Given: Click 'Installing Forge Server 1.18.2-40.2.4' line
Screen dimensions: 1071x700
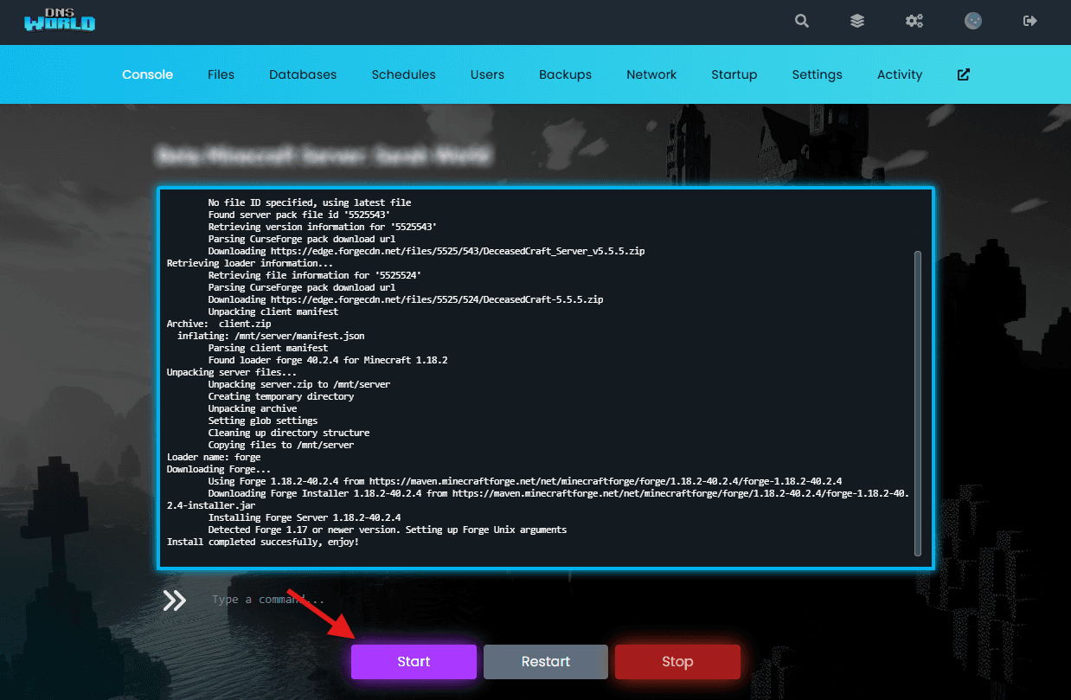Looking at the screenshot, I should pyautogui.click(x=305, y=517).
